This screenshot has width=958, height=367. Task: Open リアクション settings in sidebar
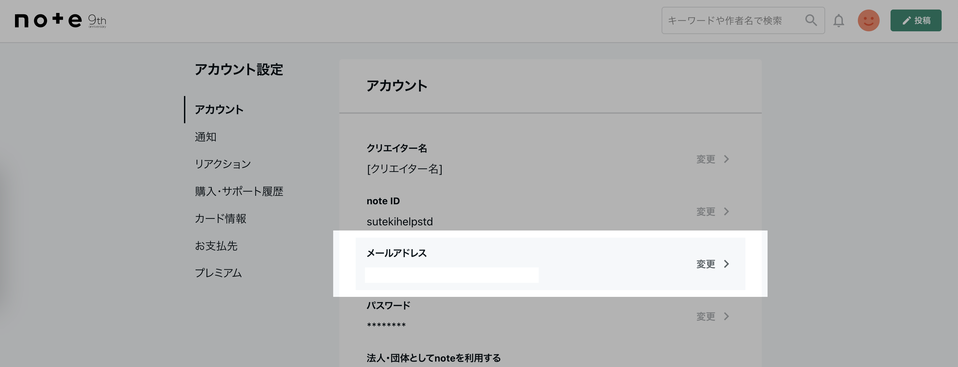point(223,164)
